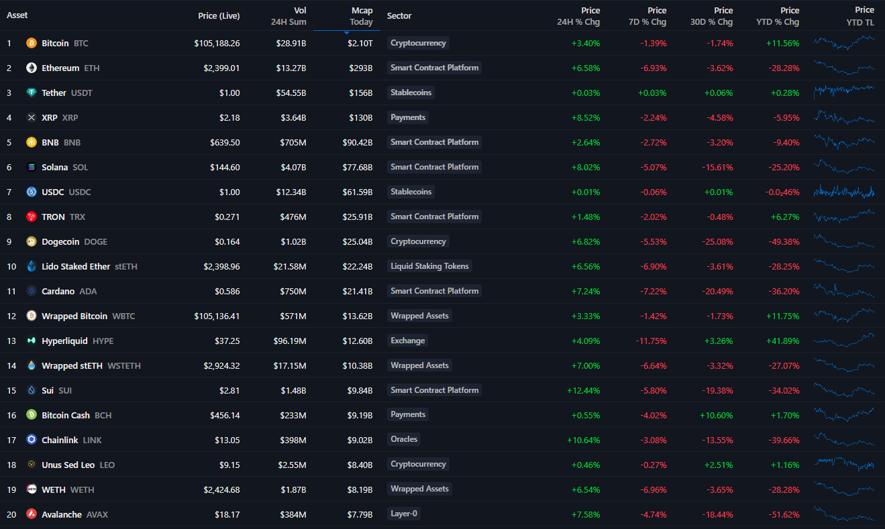Click Dogecoin's YTD sparkline chart
This screenshot has width=885, height=529.
pos(844,241)
